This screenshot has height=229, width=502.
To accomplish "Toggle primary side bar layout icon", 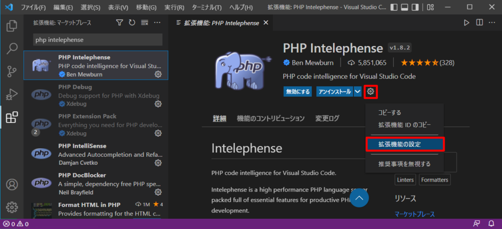I will point(395,7).
